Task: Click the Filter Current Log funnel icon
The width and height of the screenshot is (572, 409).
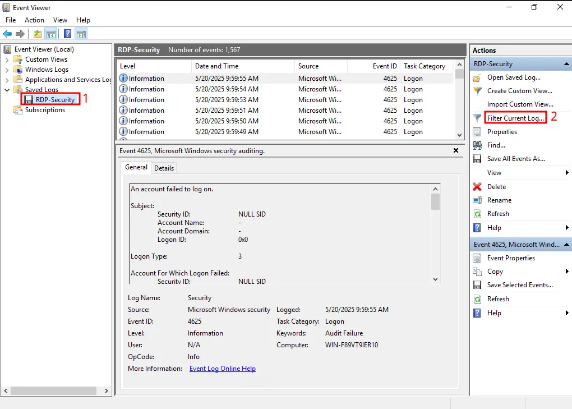Action: pos(477,118)
